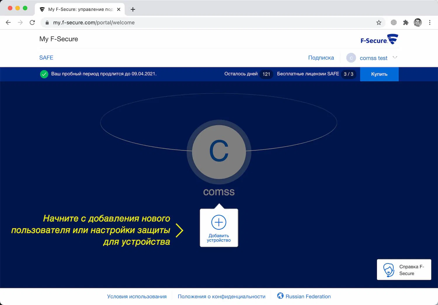438x305 pixels.
Task: Select the SAFE menu item
Action: (46, 58)
